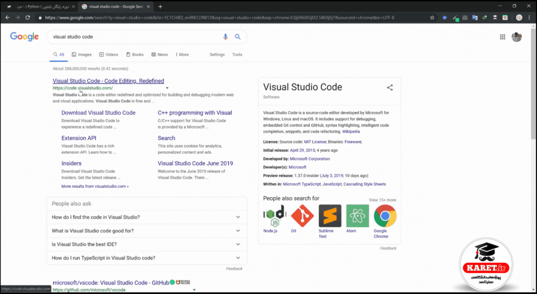537x294 pixels.
Task: Open the Node.js related search thumbnail
Action: [275, 216]
